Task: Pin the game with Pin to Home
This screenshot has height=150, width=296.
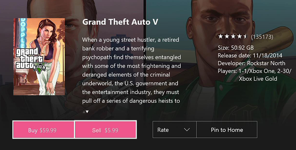Action: 226,130
